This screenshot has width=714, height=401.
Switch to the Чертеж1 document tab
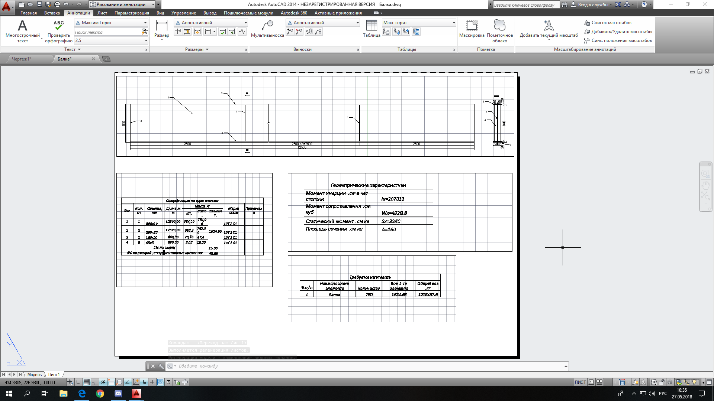coord(22,59)
